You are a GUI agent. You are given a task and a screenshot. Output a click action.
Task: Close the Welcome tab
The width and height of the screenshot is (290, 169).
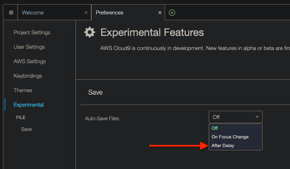86,13
